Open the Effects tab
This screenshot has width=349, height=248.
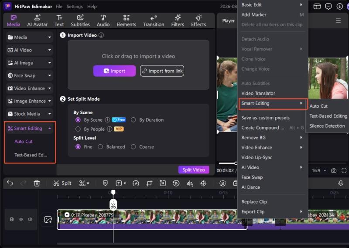point(198,20)
